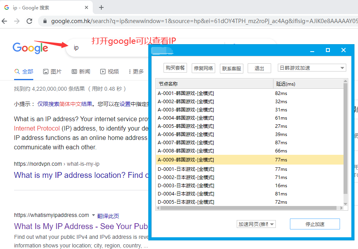Select node A-0004-韩国游戏

pos(250,118)
